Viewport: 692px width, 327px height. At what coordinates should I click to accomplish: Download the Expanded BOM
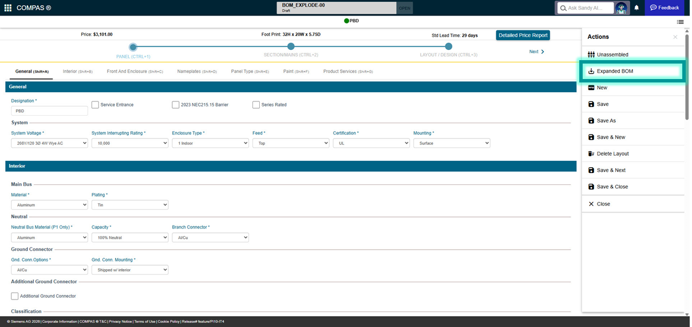pyautogui.click(x=615, y=72)
